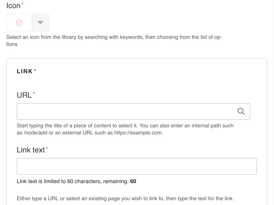Select the Icon field label
Viewport: 274px width, 205px height.
click(x=13, y=5)
